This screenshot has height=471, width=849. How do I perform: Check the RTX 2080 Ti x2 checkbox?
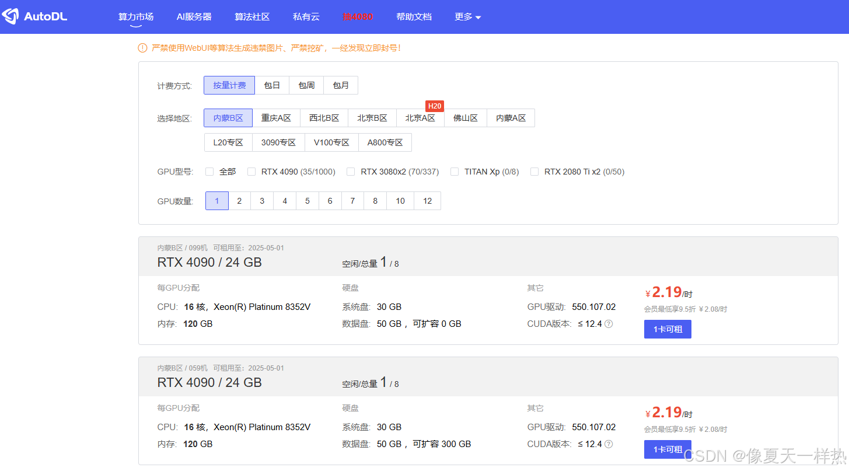coord(534,172)
